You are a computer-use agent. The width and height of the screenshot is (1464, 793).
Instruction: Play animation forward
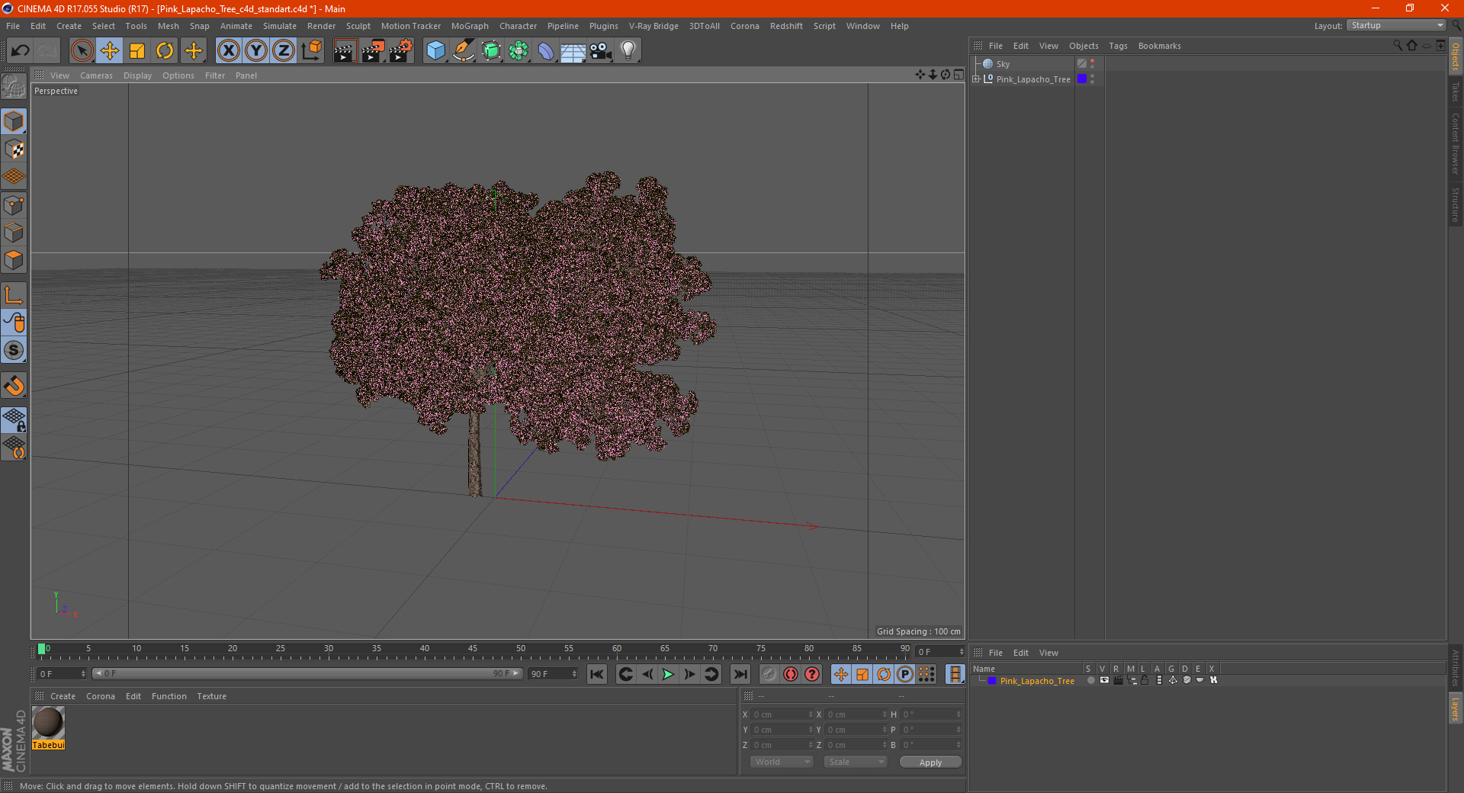(668, 674)
